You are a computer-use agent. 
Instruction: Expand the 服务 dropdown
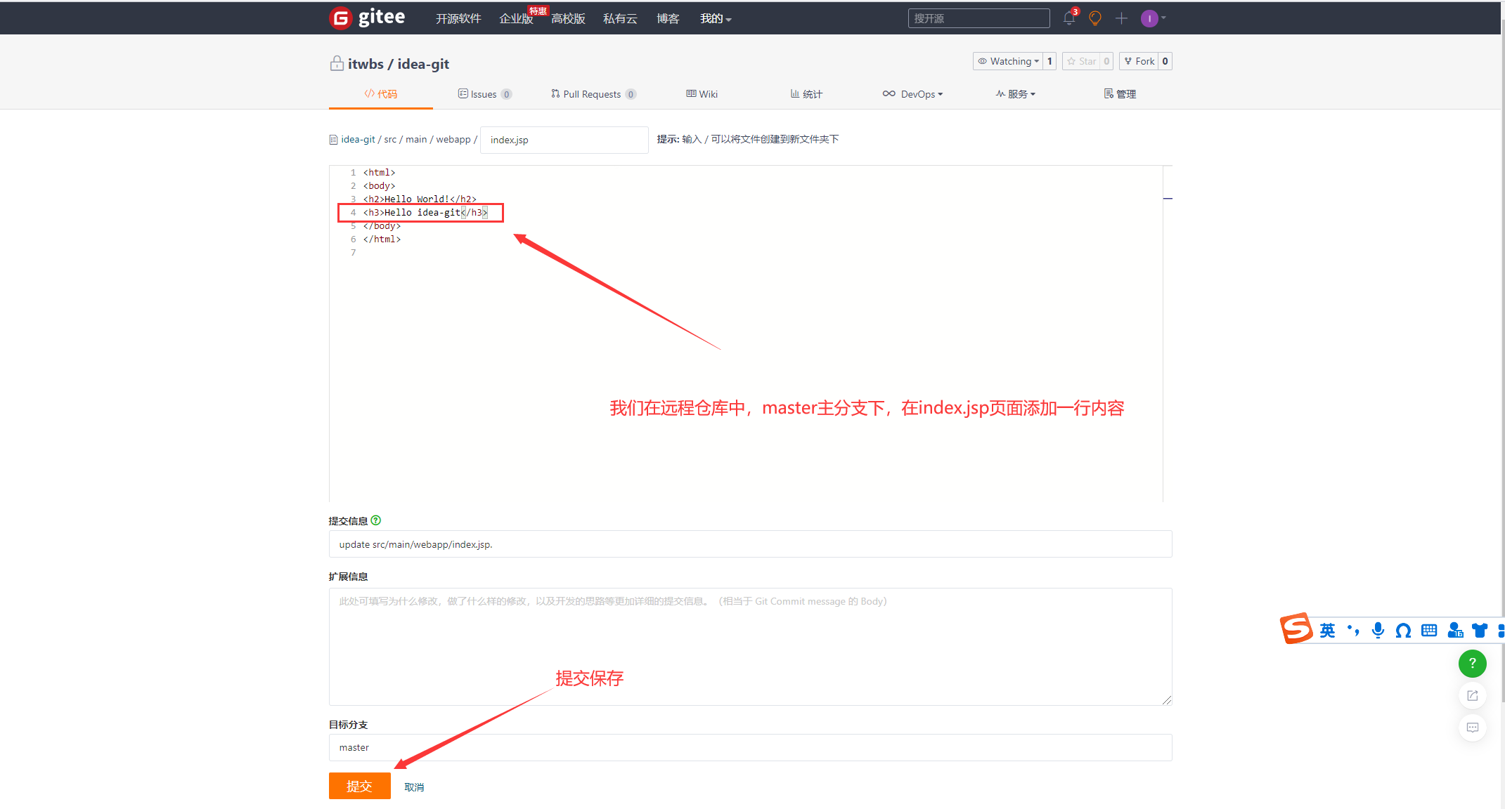(x=1016, y=94)
